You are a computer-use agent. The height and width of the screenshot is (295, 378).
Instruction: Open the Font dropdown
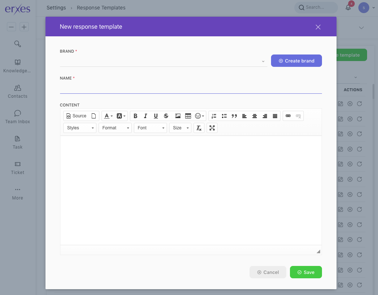coord(150,128)
